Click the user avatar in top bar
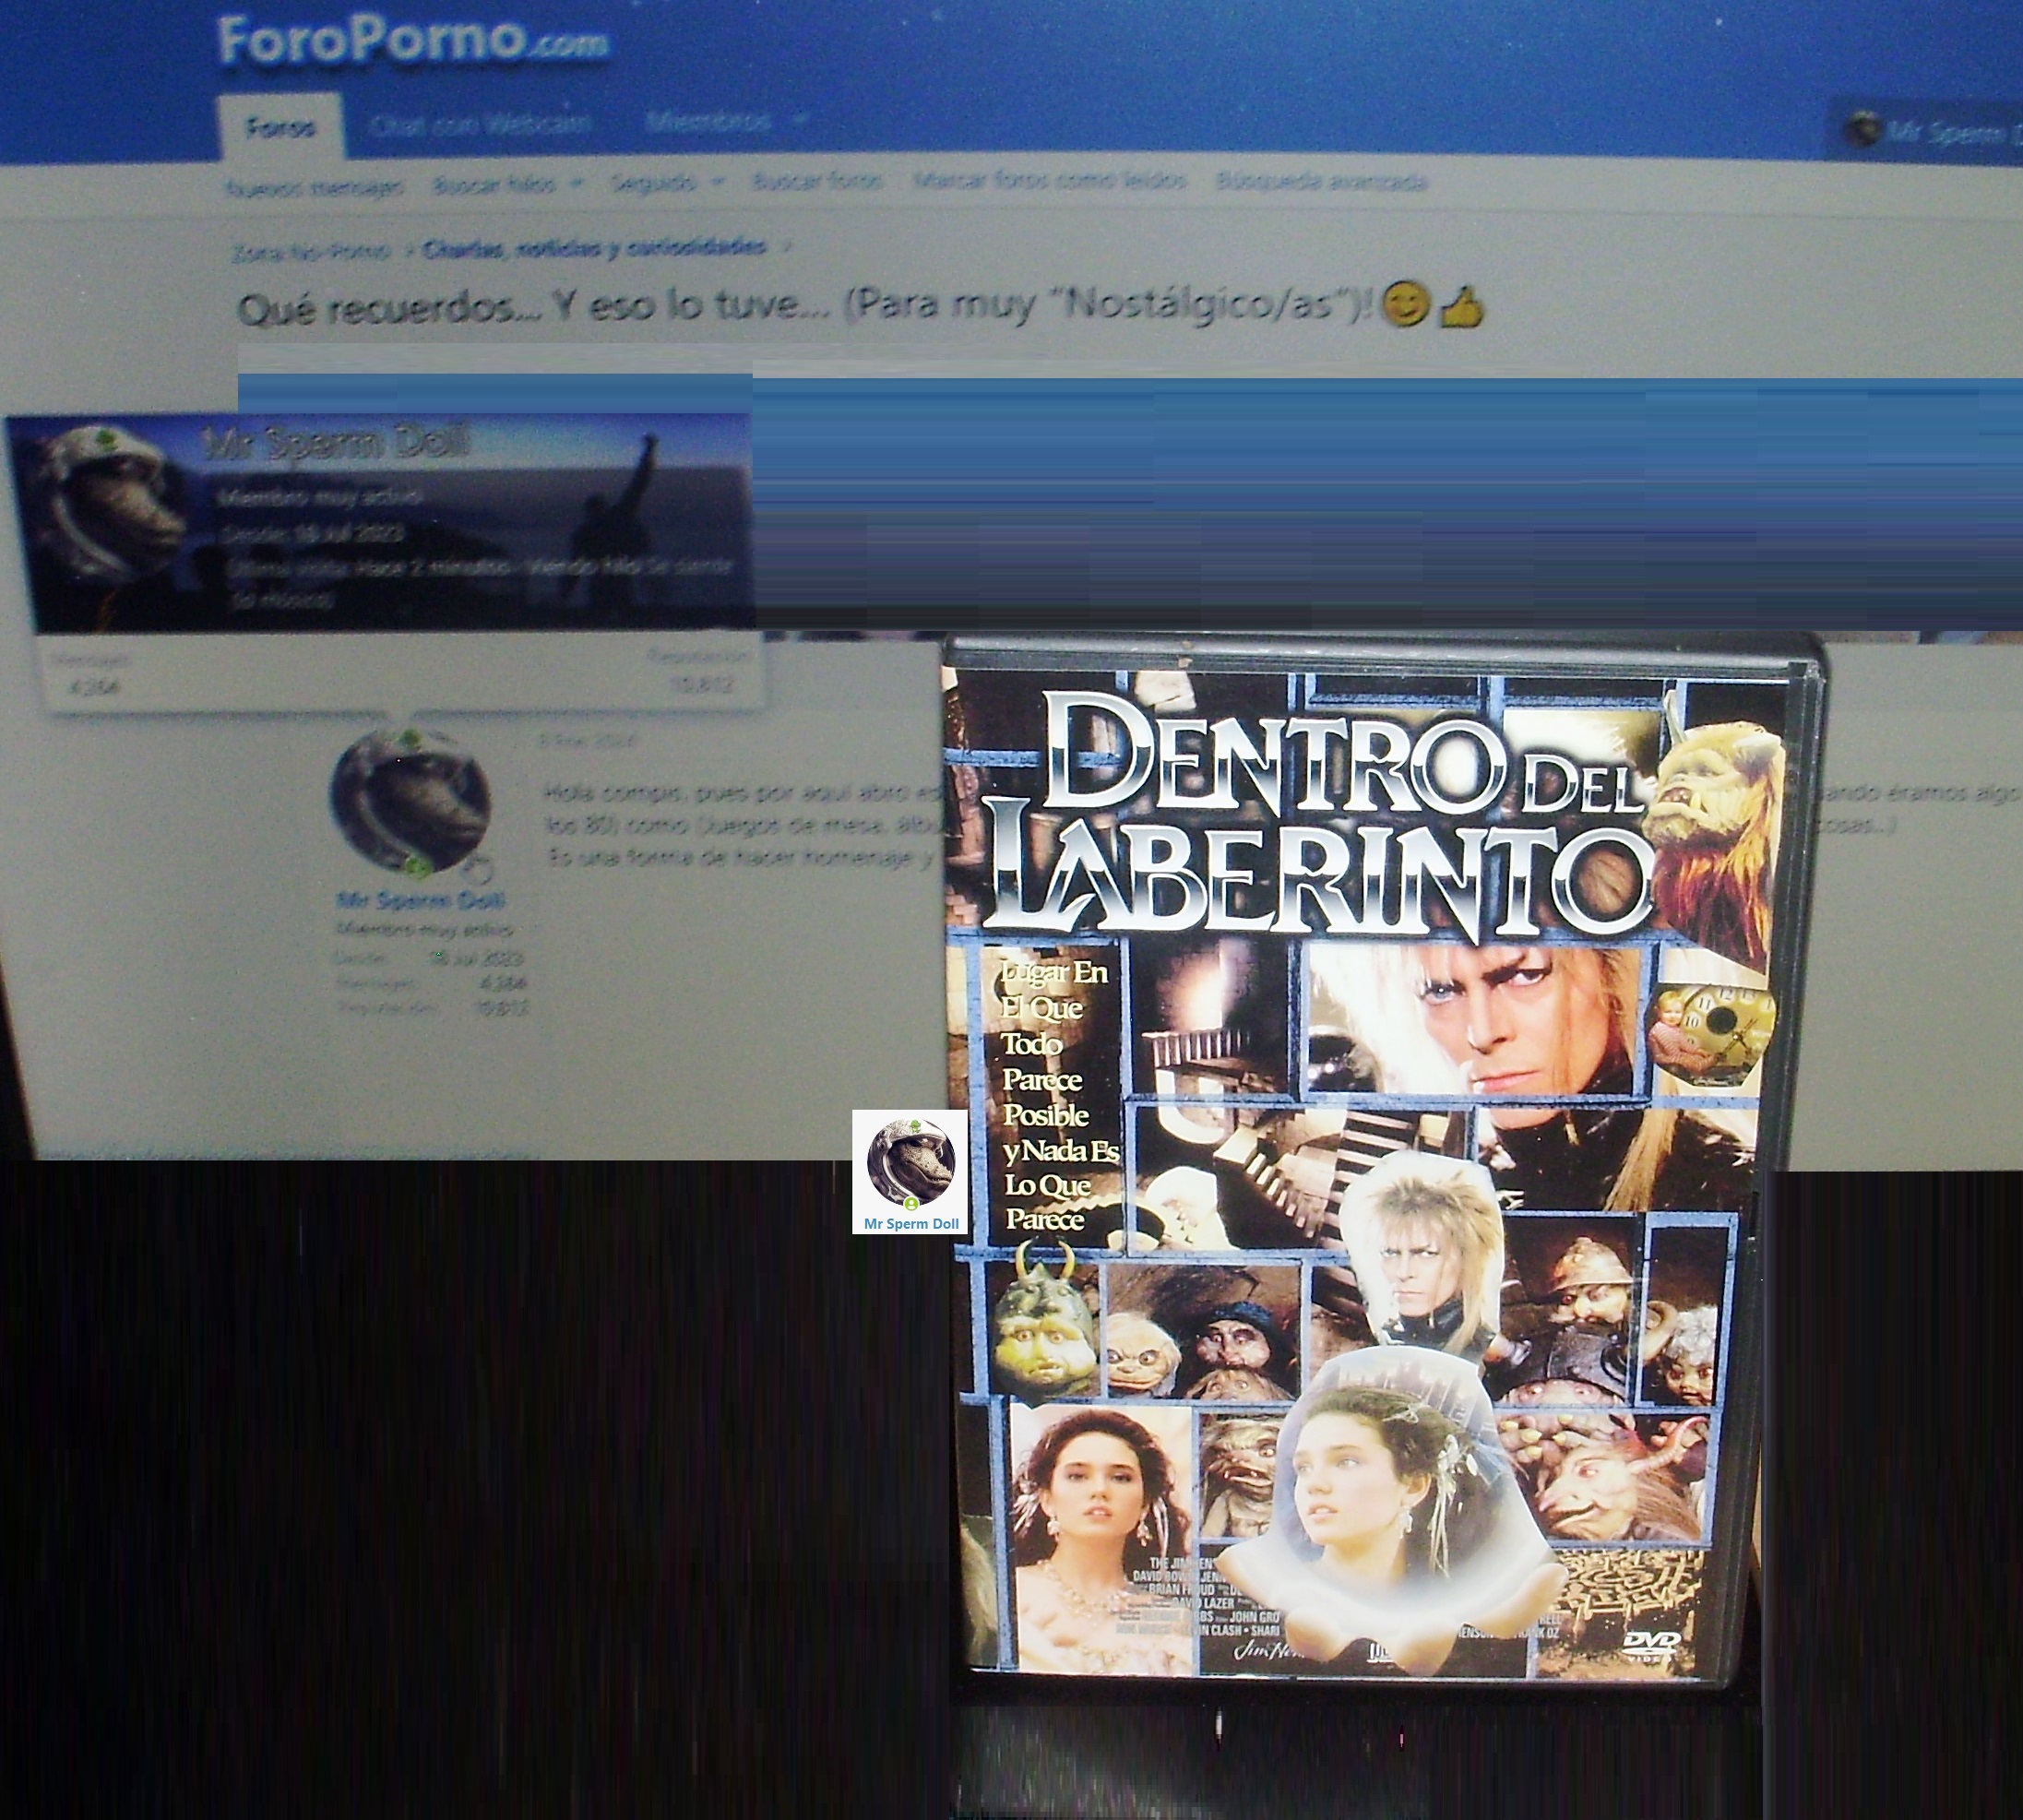The image size is (2023, 1820). pos(1862,130)
